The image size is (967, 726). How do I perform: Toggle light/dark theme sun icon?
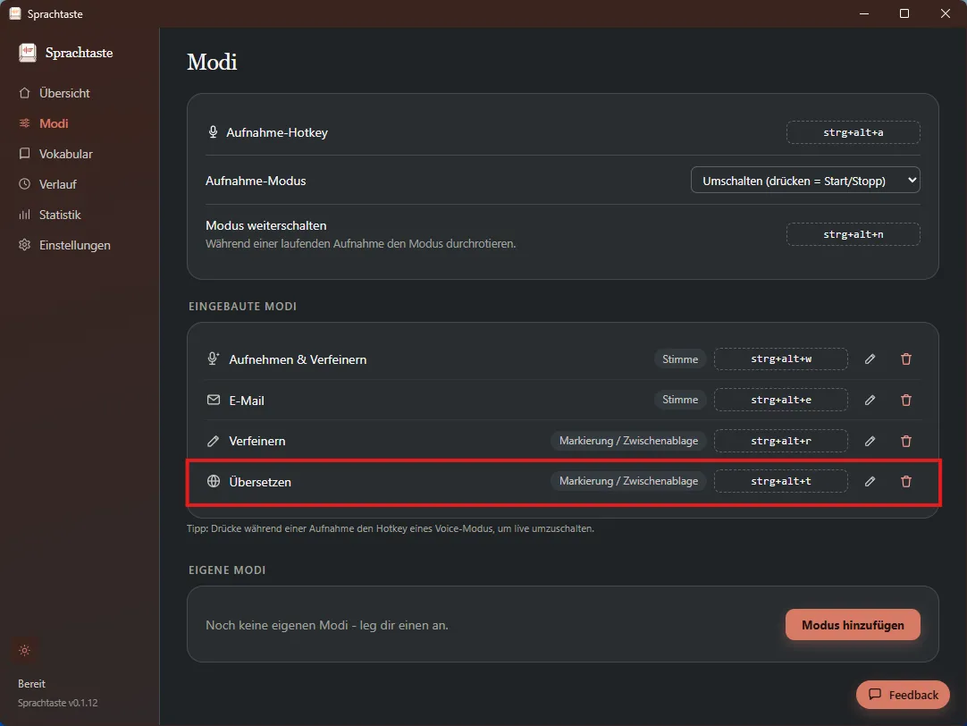tap(25, 650)
